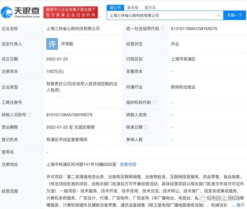Image resolution: width=247 pixels, height=209 pixels.
Task: Click help icon beside 纳税人识别号
Action: tap(30, 115)
